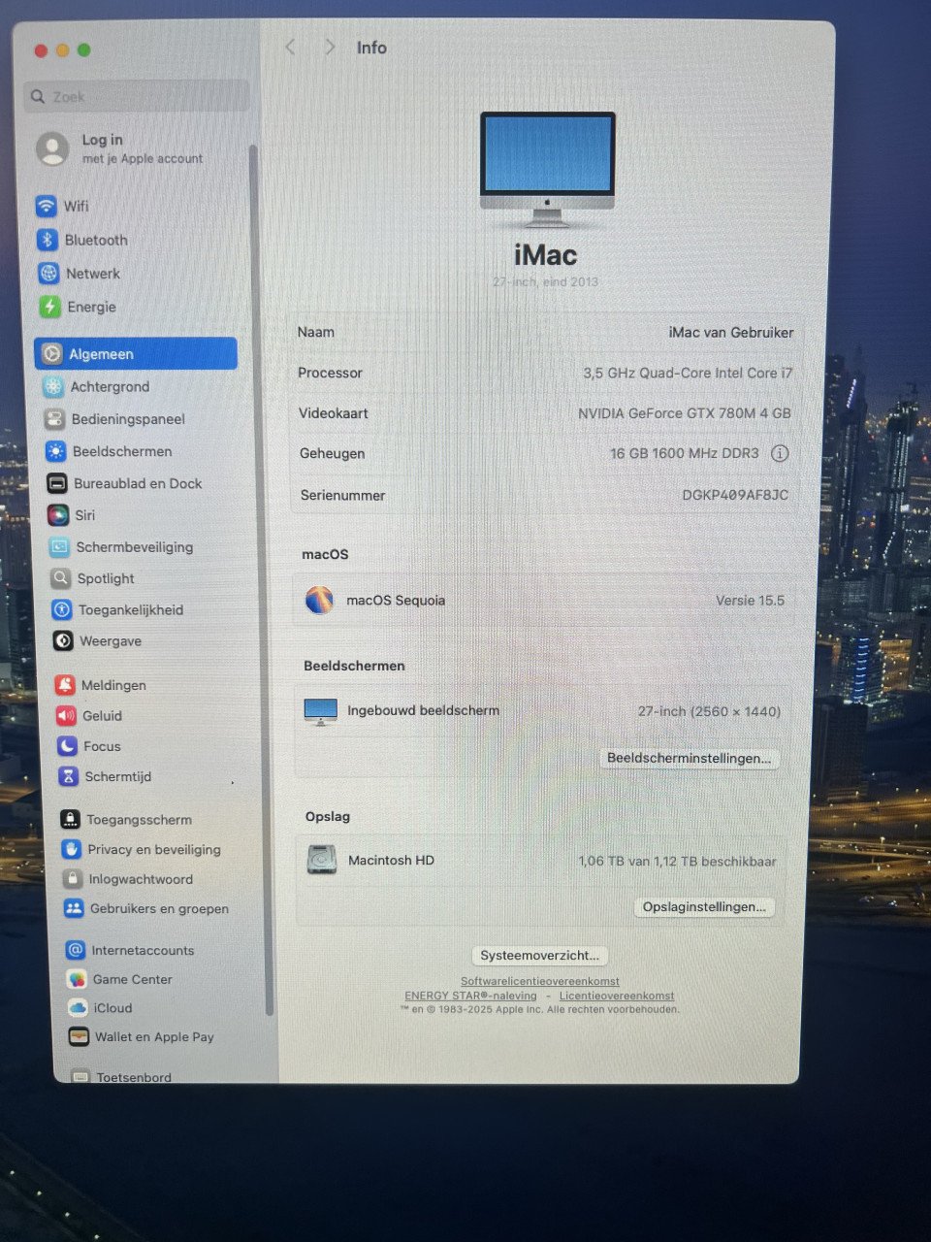This screenshot has height=1242, width=931.
Task: Open the Schermtijd hourglass icon
Action: click(68, 776)
